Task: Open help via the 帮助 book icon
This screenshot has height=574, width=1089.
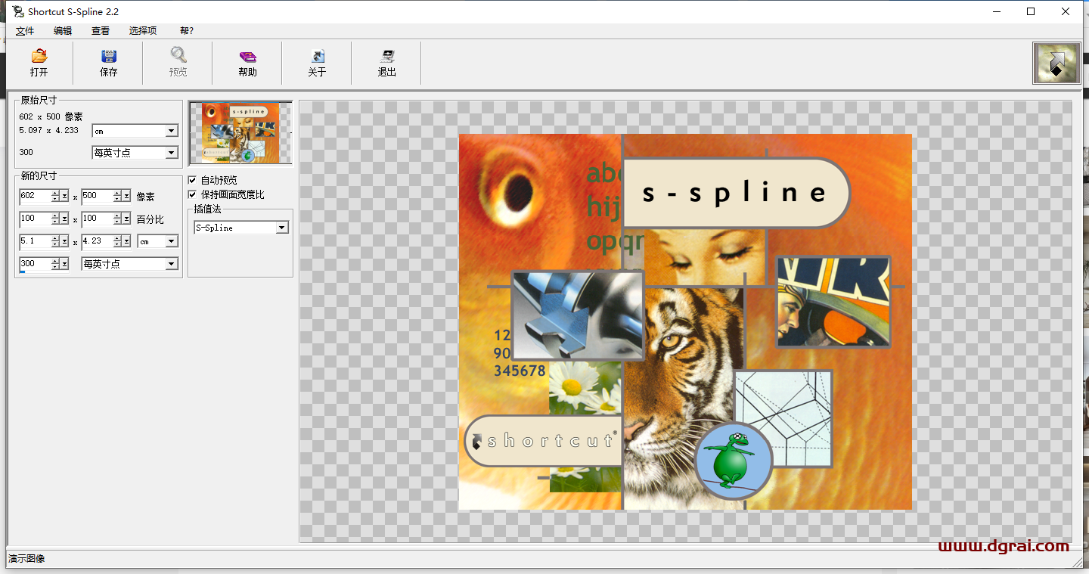Action: [248, 56]
